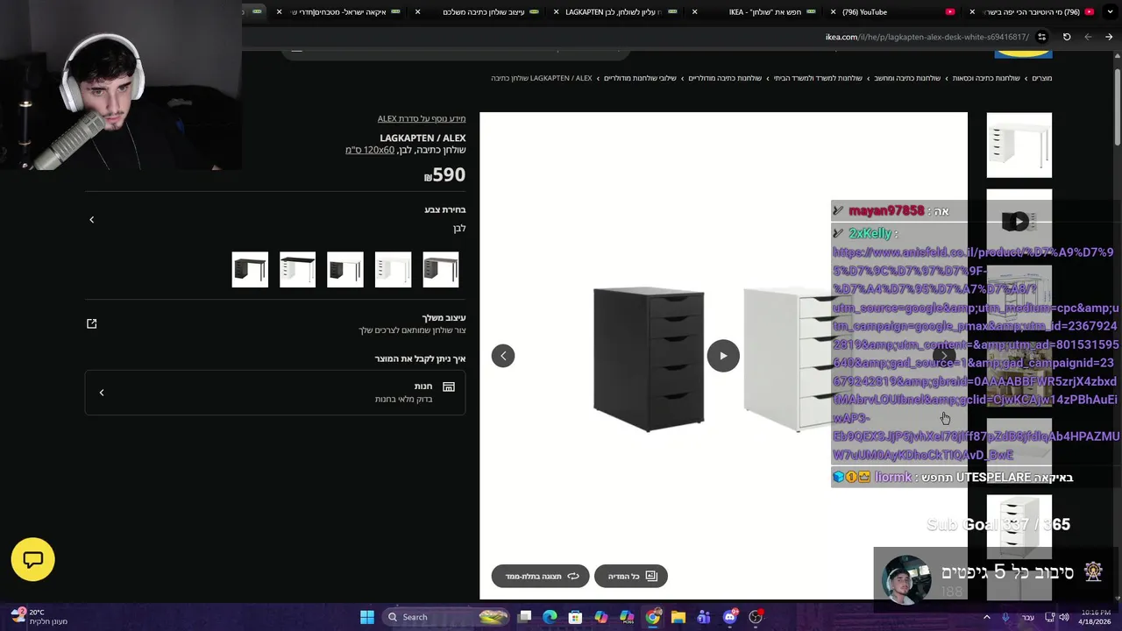Viewport: 1122px width, 631px height.
Task: Choose the middle desk color swatch
Action: [345, 270]
